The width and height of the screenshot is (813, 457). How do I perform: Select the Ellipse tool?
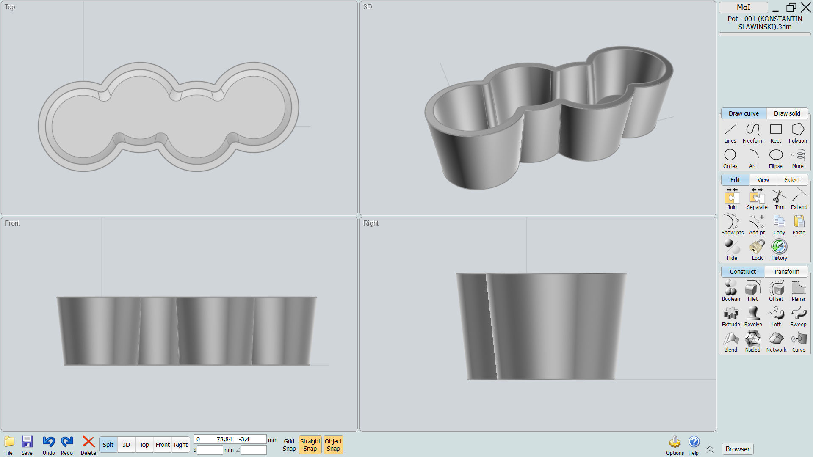(776, 159)
